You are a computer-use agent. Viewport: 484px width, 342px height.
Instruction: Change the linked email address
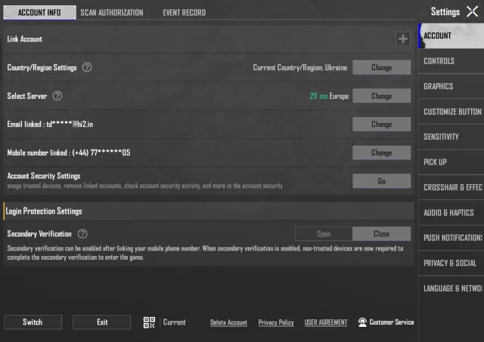[x=381, y=124]
